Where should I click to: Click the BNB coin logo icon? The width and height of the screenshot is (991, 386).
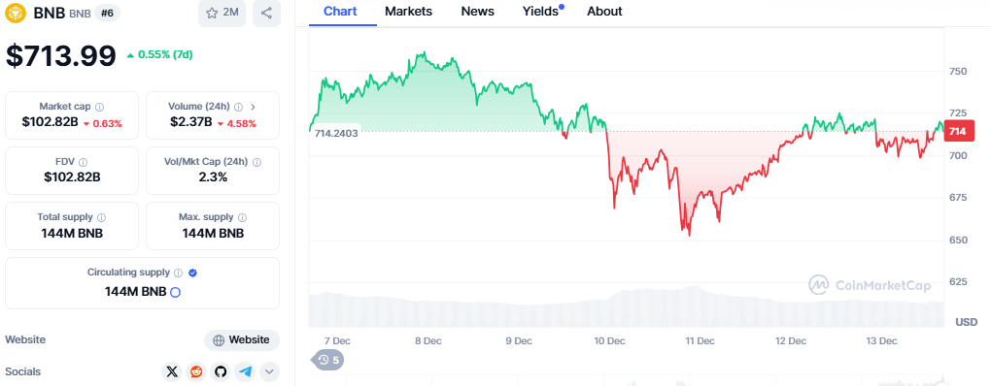coord(16,14)
